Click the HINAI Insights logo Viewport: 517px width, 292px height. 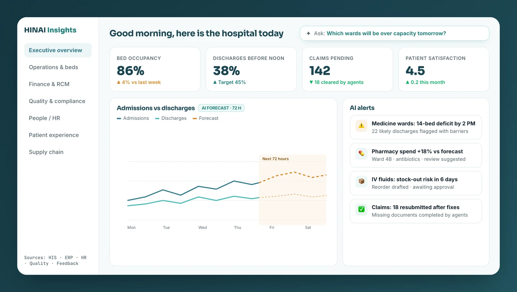[50, 30]
